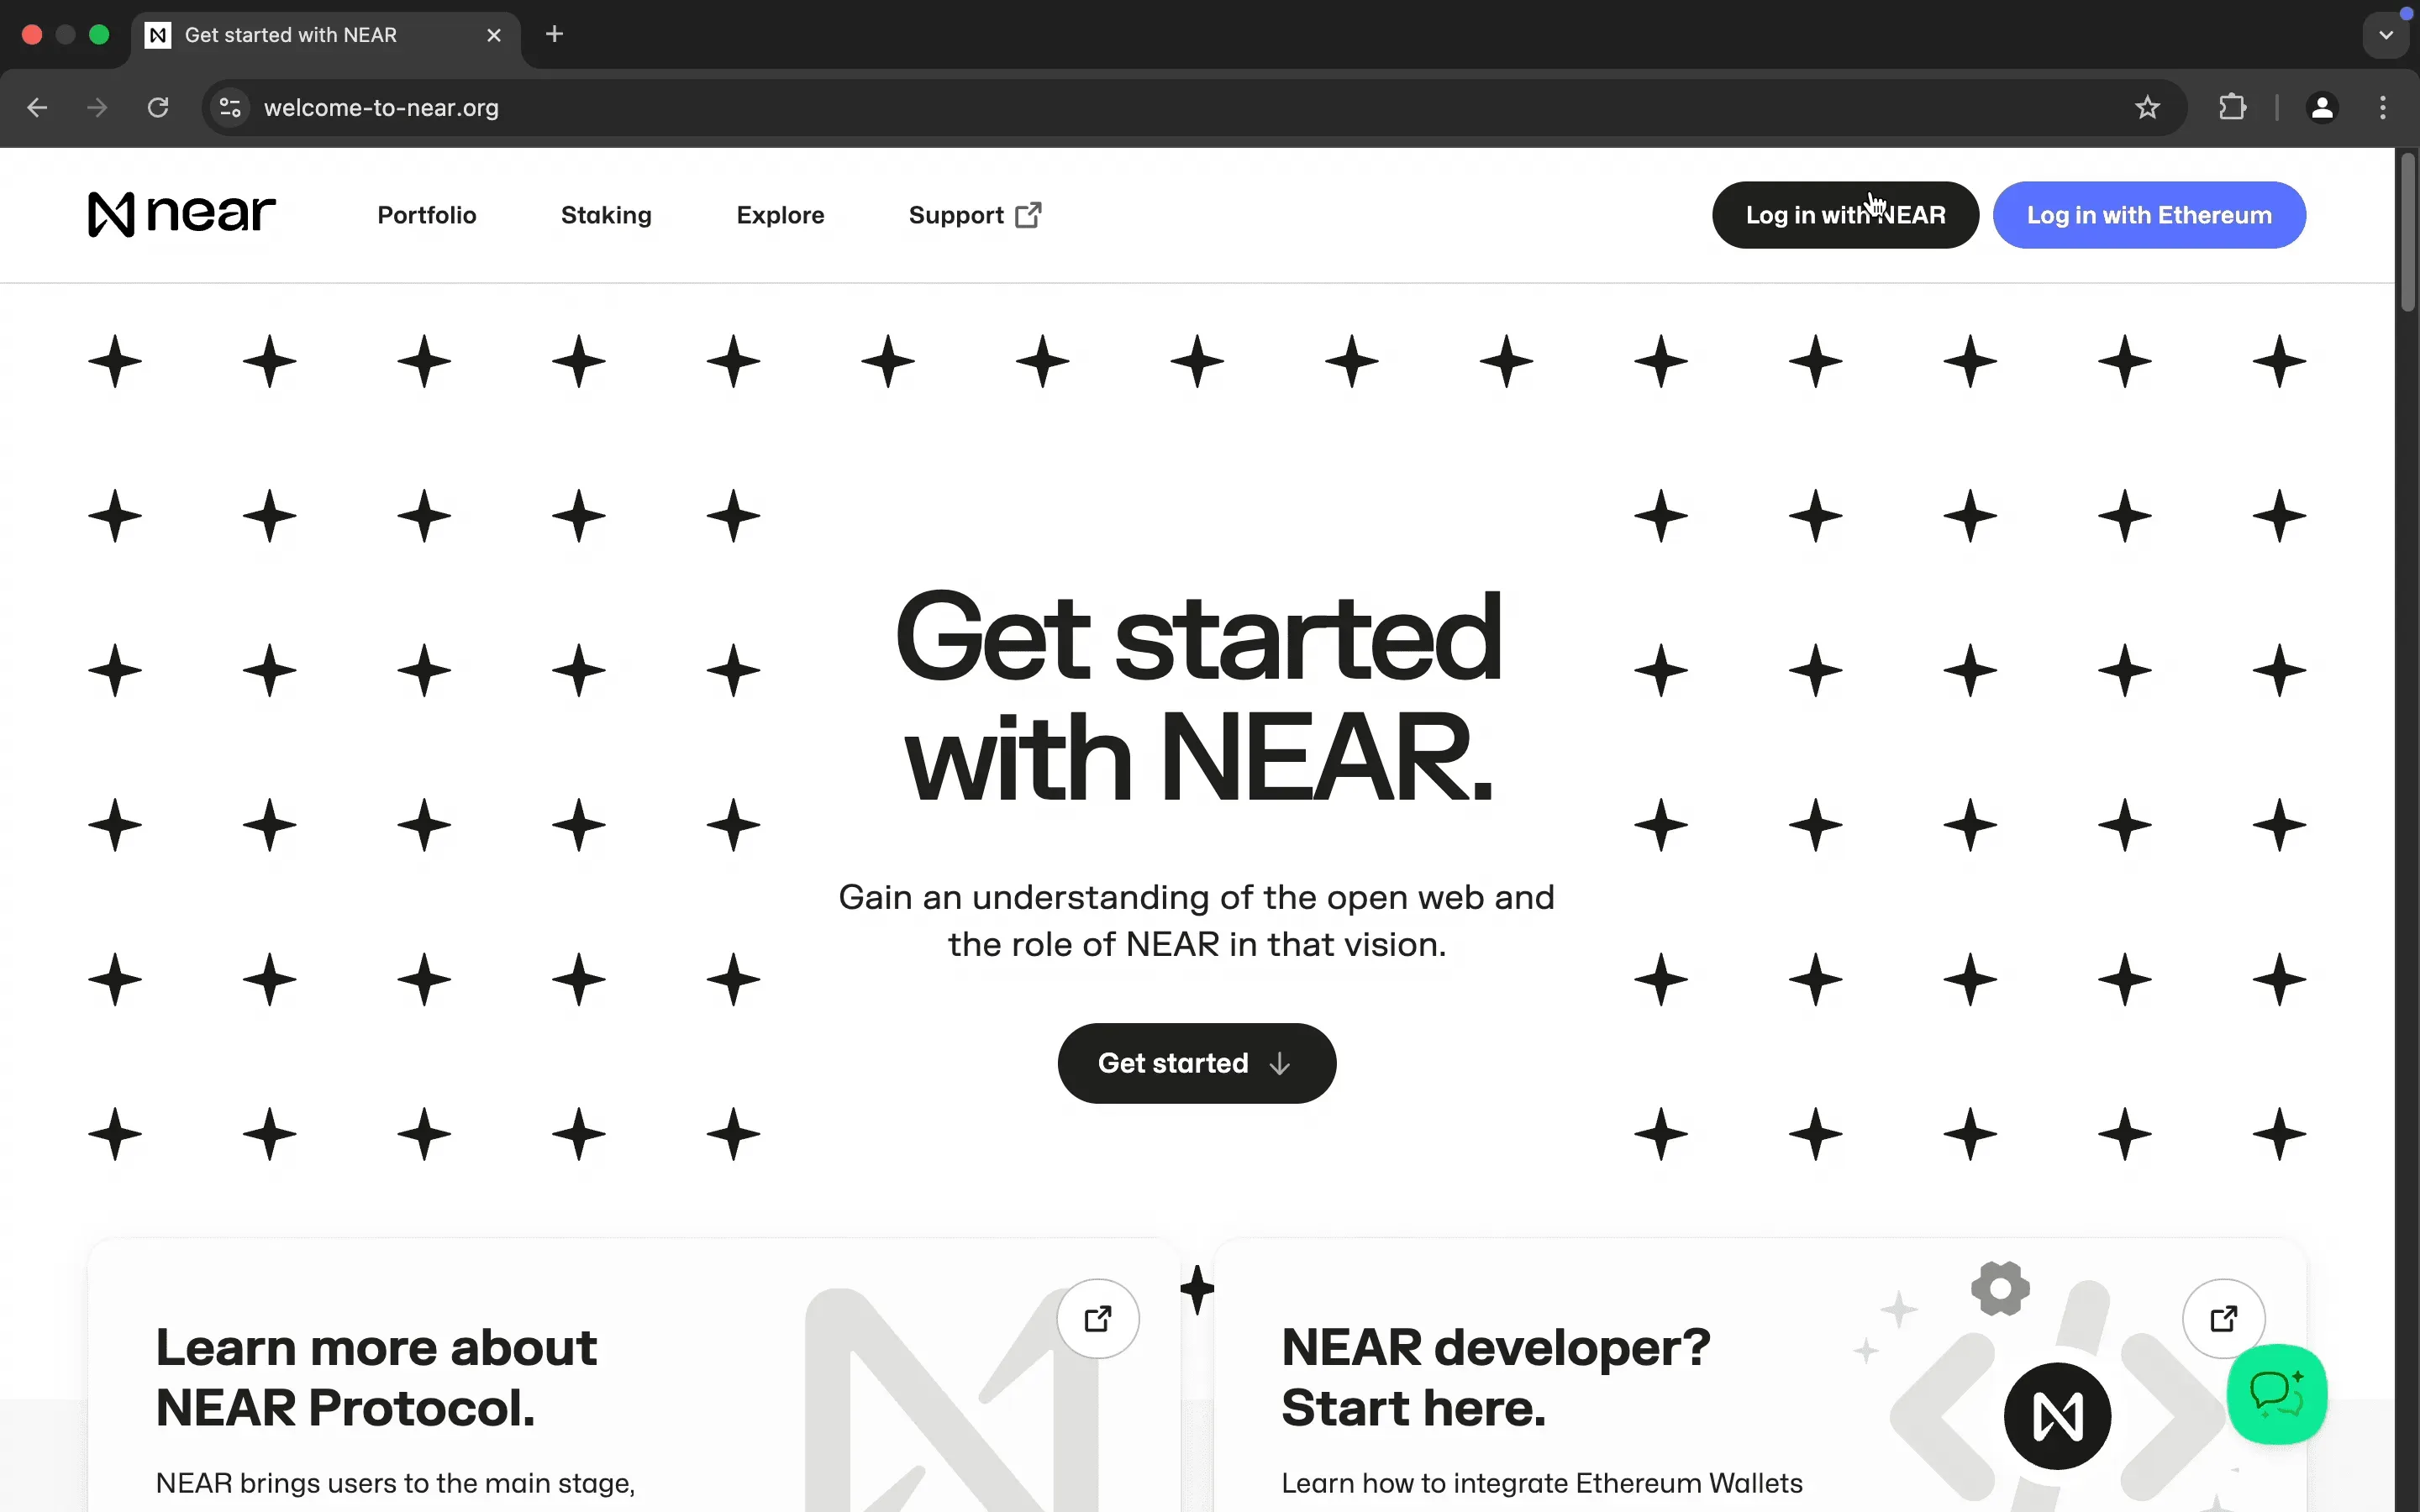This screenshot has width=2420, height=1512.
Task: Open external link on Learn more about NEAR Protocol card
Action: point(1098,1319)
